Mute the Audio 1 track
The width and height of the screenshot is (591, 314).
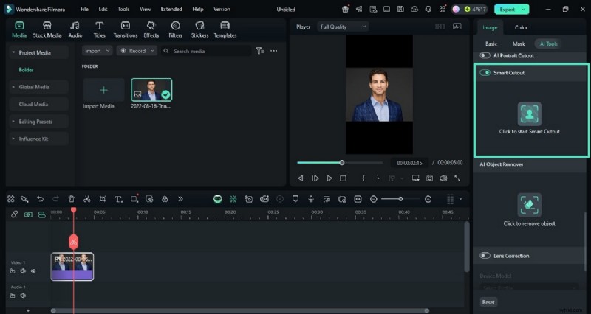(x=23, y=296)
